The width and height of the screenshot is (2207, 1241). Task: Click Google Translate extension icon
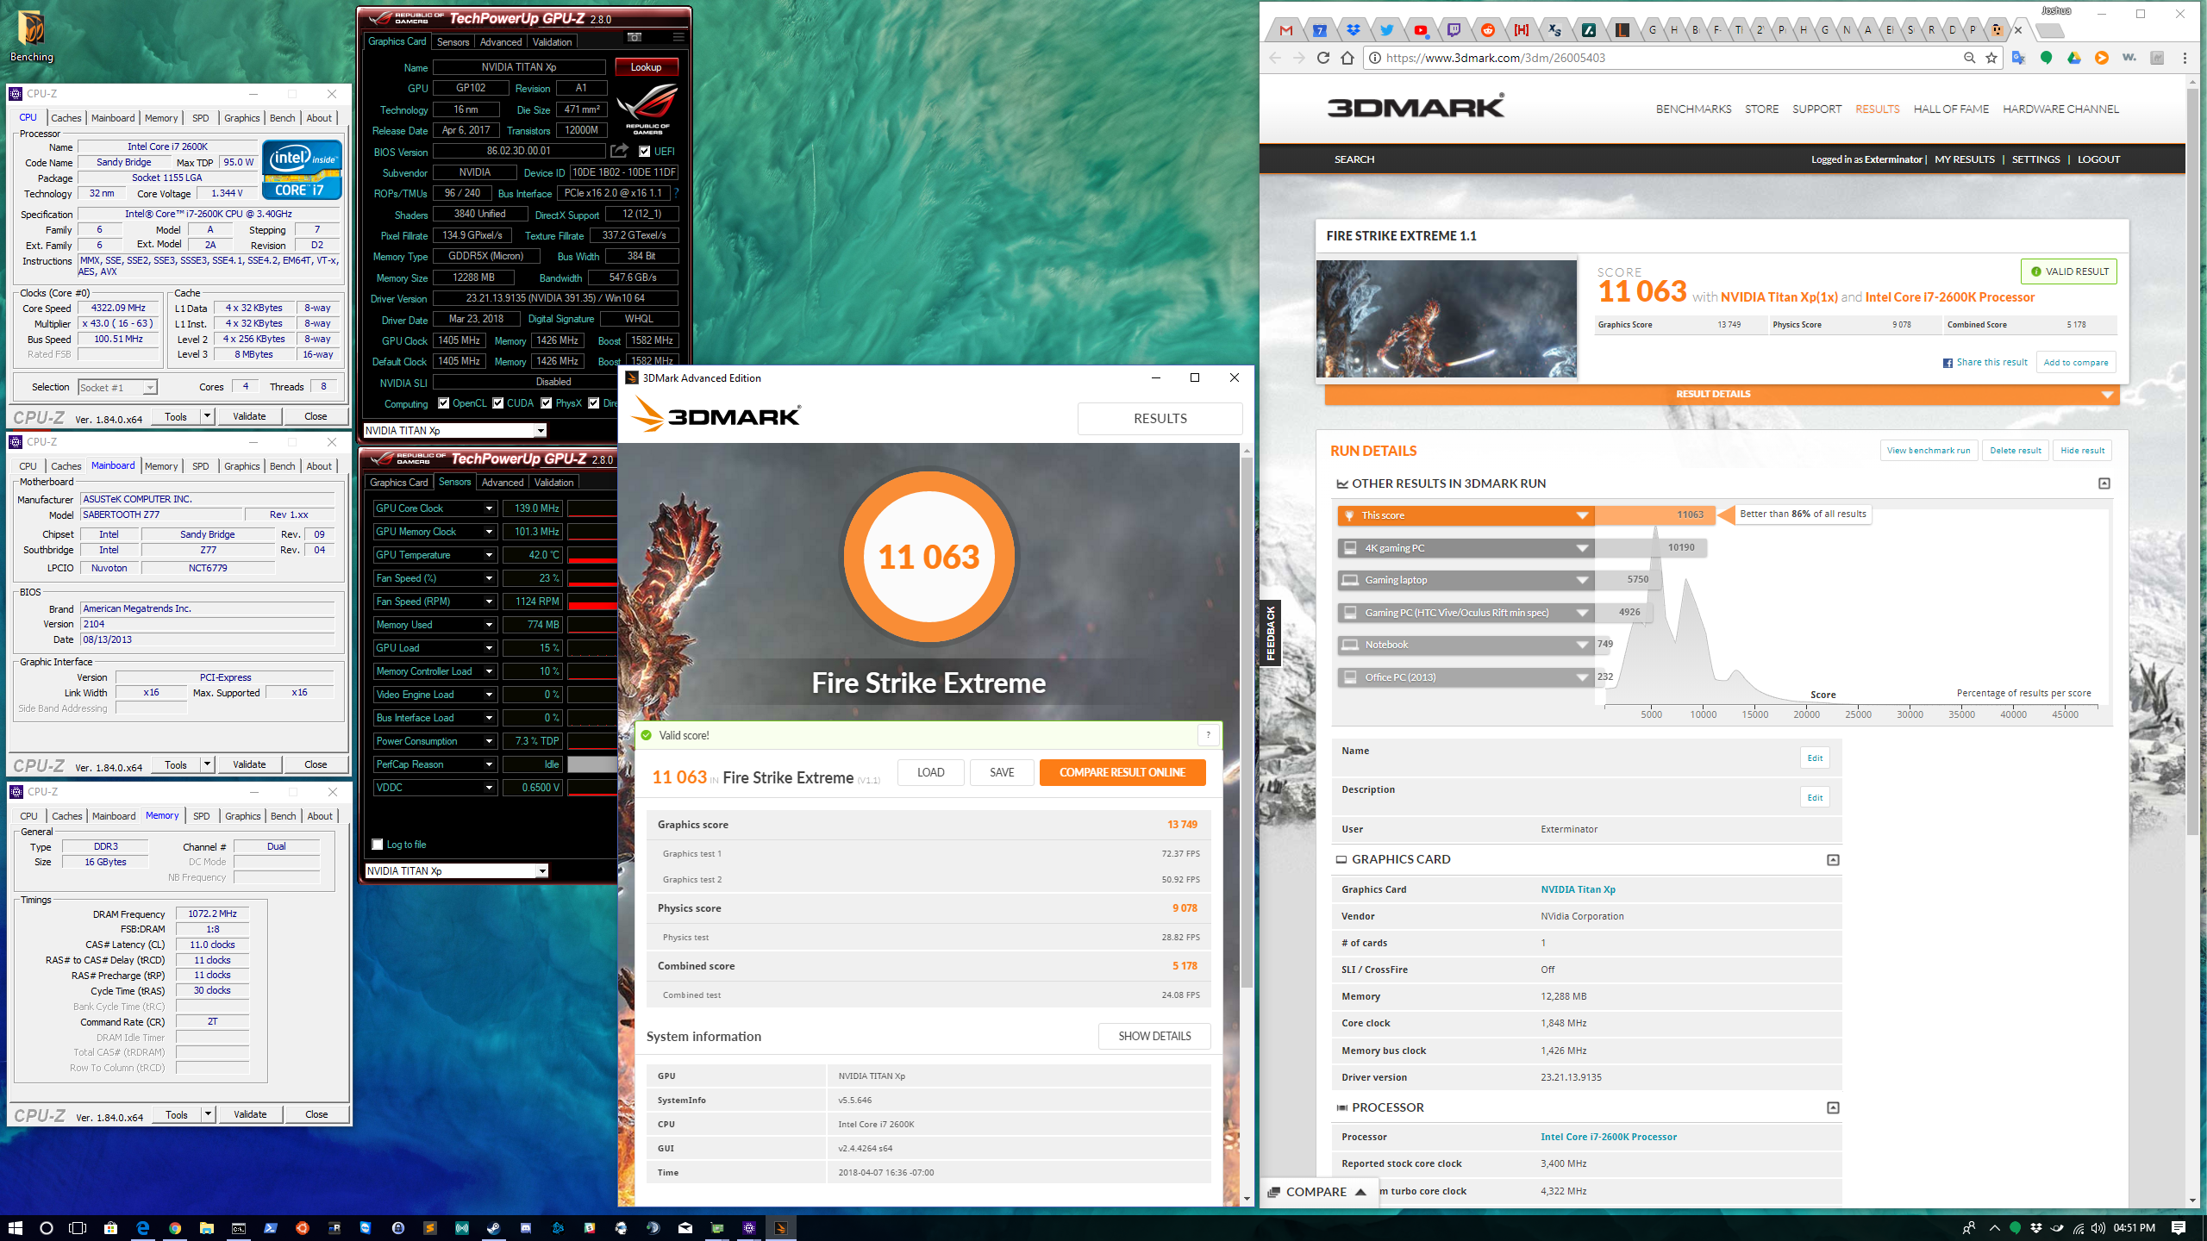point(2018,58)
